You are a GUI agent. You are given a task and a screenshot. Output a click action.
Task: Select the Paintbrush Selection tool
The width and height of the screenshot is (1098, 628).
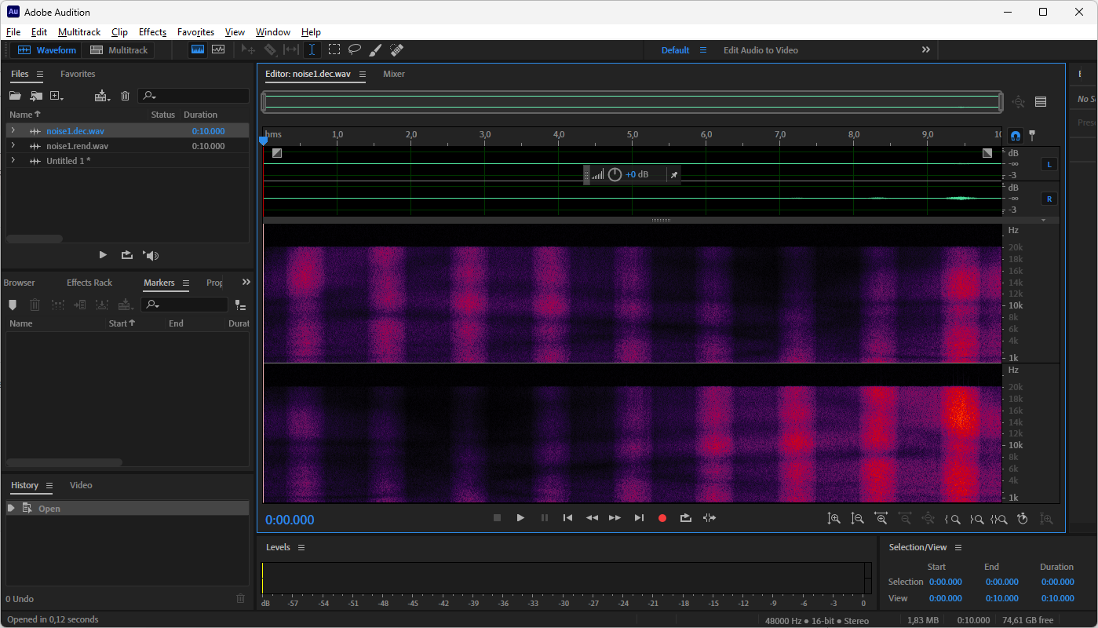(375, 49)
